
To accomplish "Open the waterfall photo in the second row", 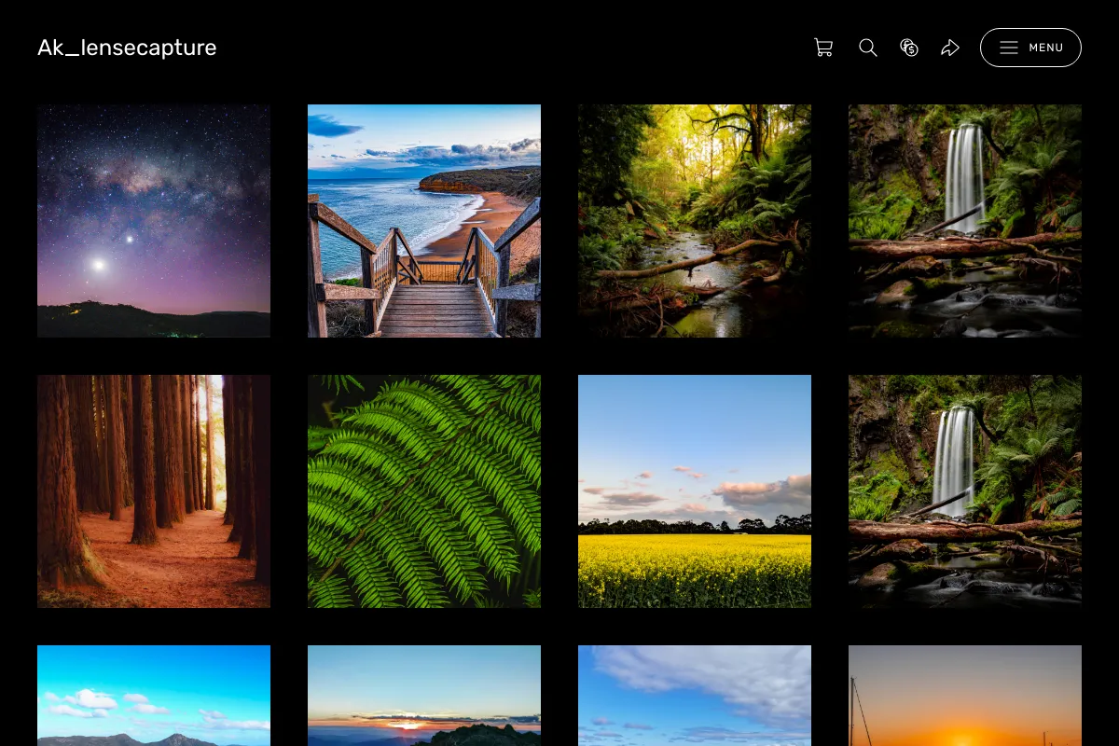I will pyautogui.click(x=965, y=491).
